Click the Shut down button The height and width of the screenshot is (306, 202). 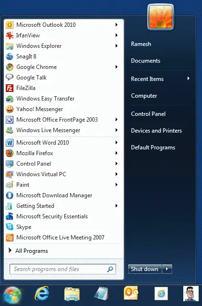pyautogui.click(x=145, y=269)
